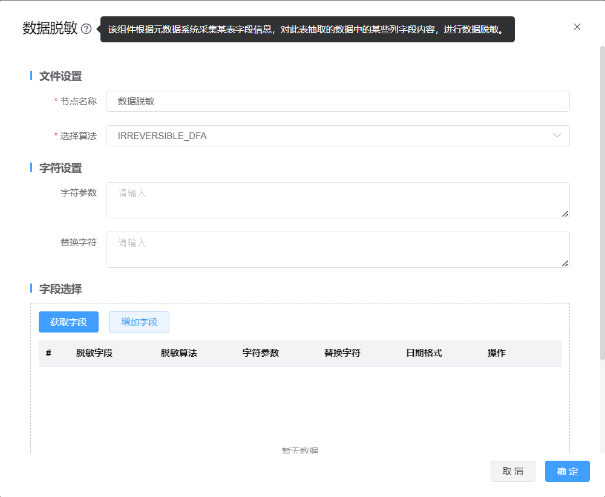
Task: Close the 数据脱敏 dialog with the X
Action: (x=577, y=27)
